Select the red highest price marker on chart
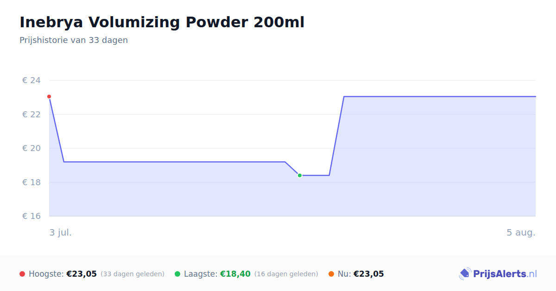This screenshot has height=291, width=556. click(49, 97)
